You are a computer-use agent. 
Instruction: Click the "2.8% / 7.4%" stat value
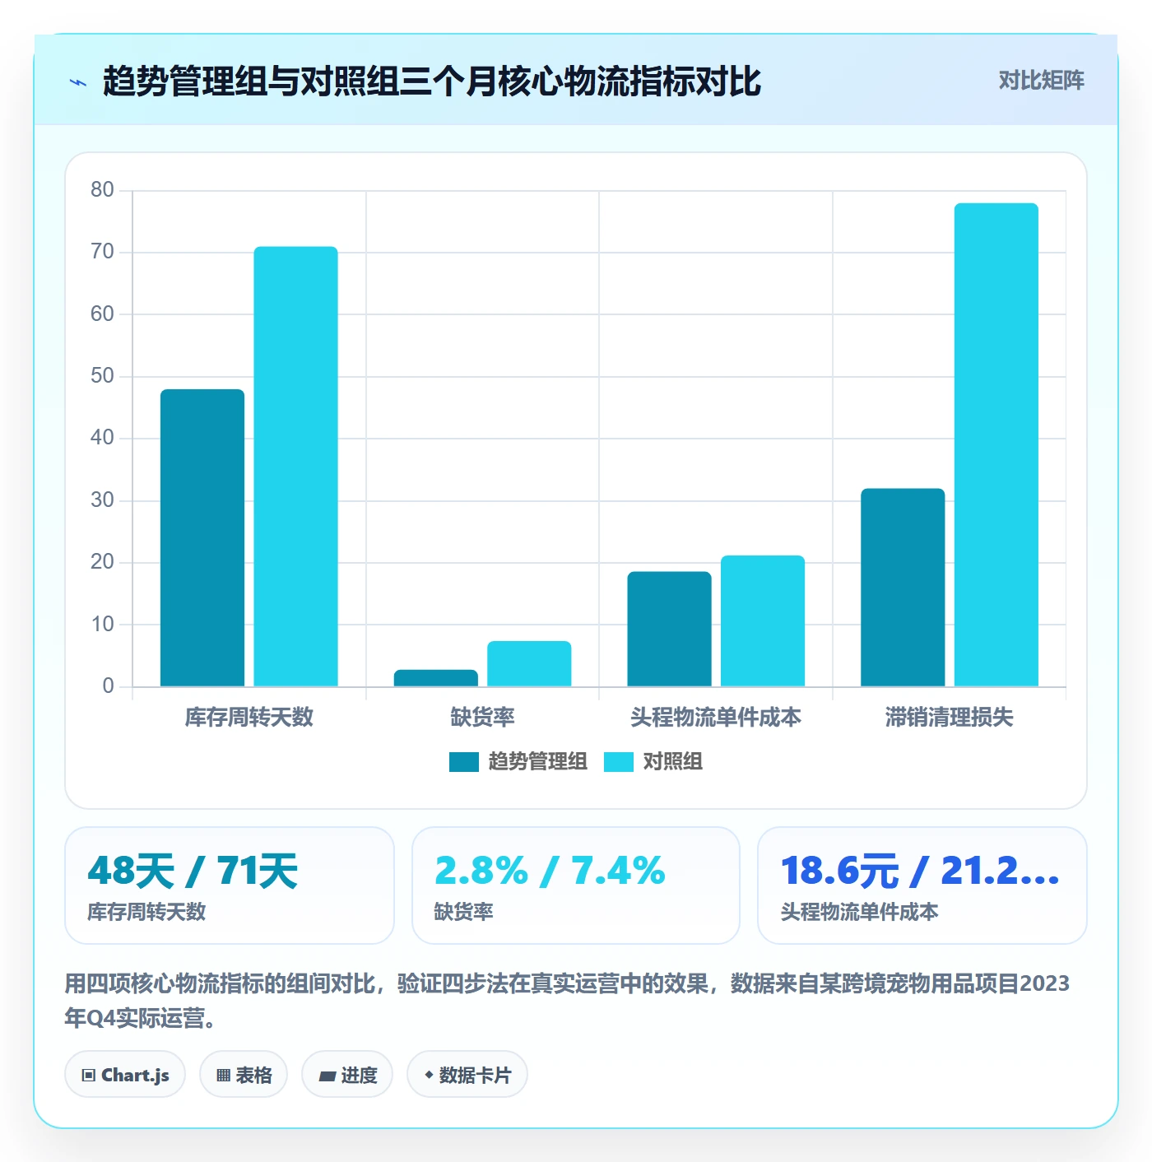point(550,871)
